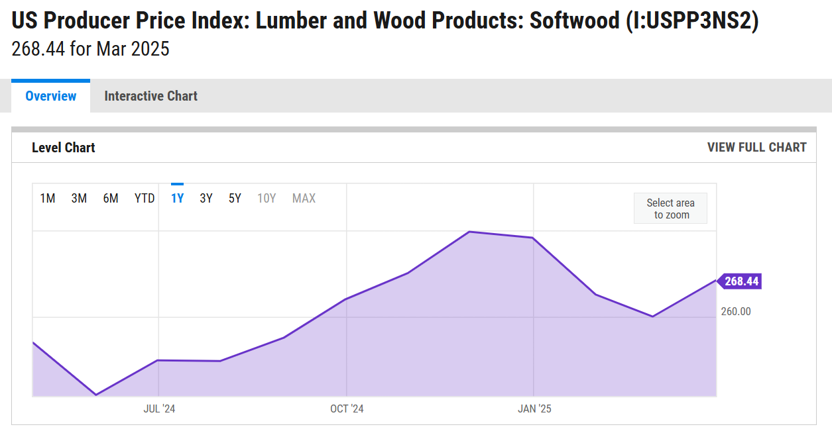Select the 3M time range
This screenshot has height=435, width=832.
(79, 197)
